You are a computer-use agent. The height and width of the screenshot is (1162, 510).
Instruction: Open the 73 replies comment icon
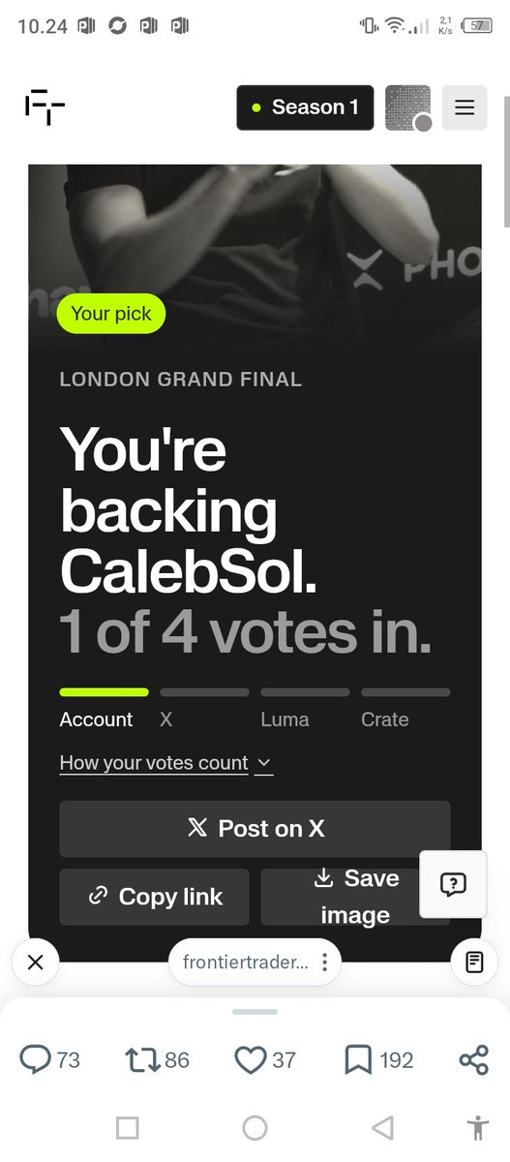coord(49,1060)
